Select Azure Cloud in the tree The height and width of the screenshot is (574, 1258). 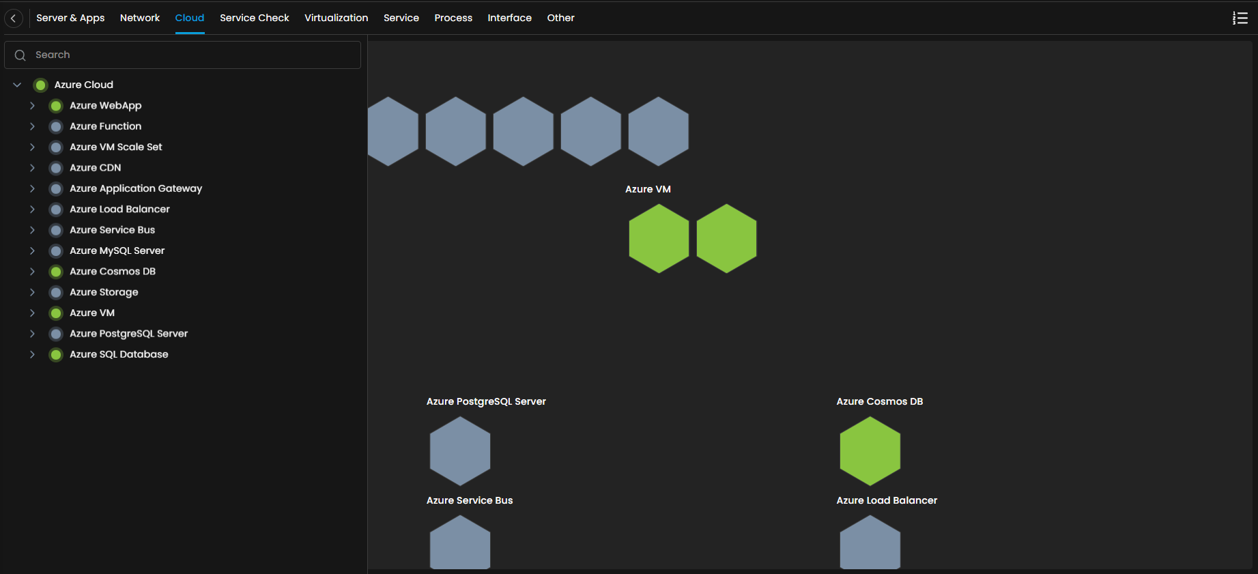point(84,85)
